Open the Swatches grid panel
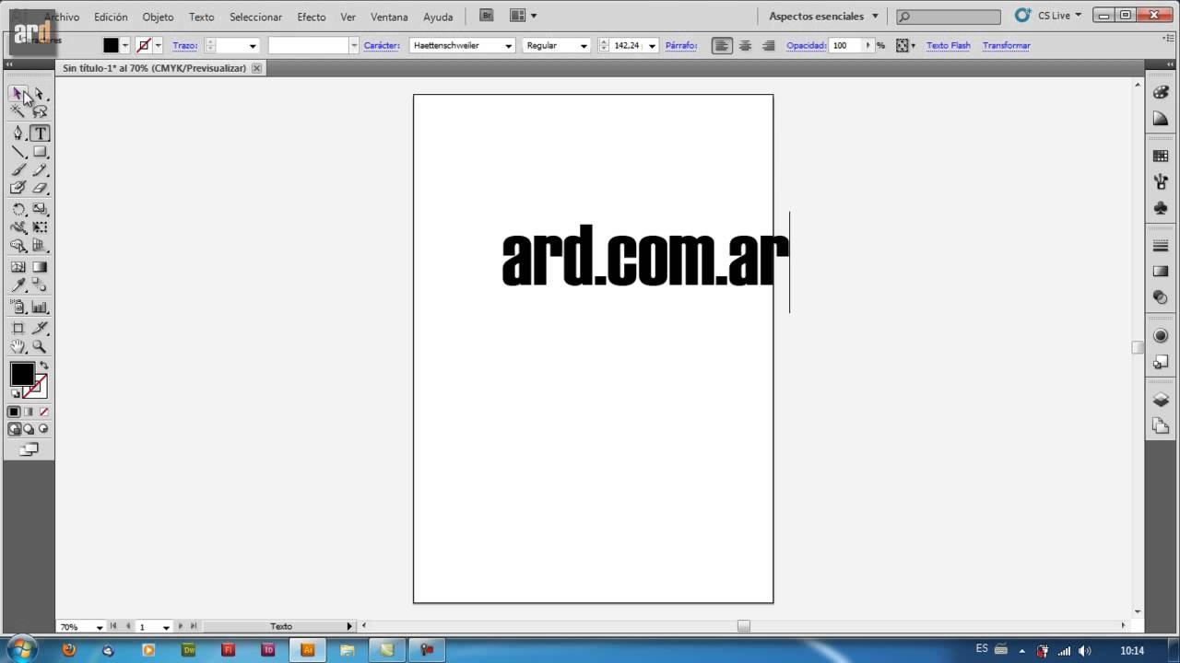 pos(1161,157)
